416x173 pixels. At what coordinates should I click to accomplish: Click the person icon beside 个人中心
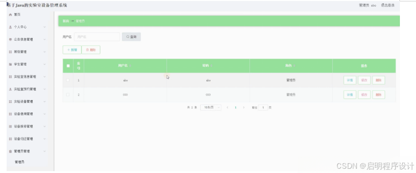(x=10, y=27)
